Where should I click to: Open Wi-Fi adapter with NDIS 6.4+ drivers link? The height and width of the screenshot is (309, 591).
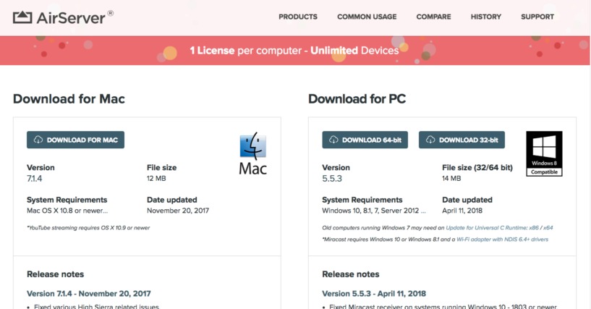click(503, 240)
